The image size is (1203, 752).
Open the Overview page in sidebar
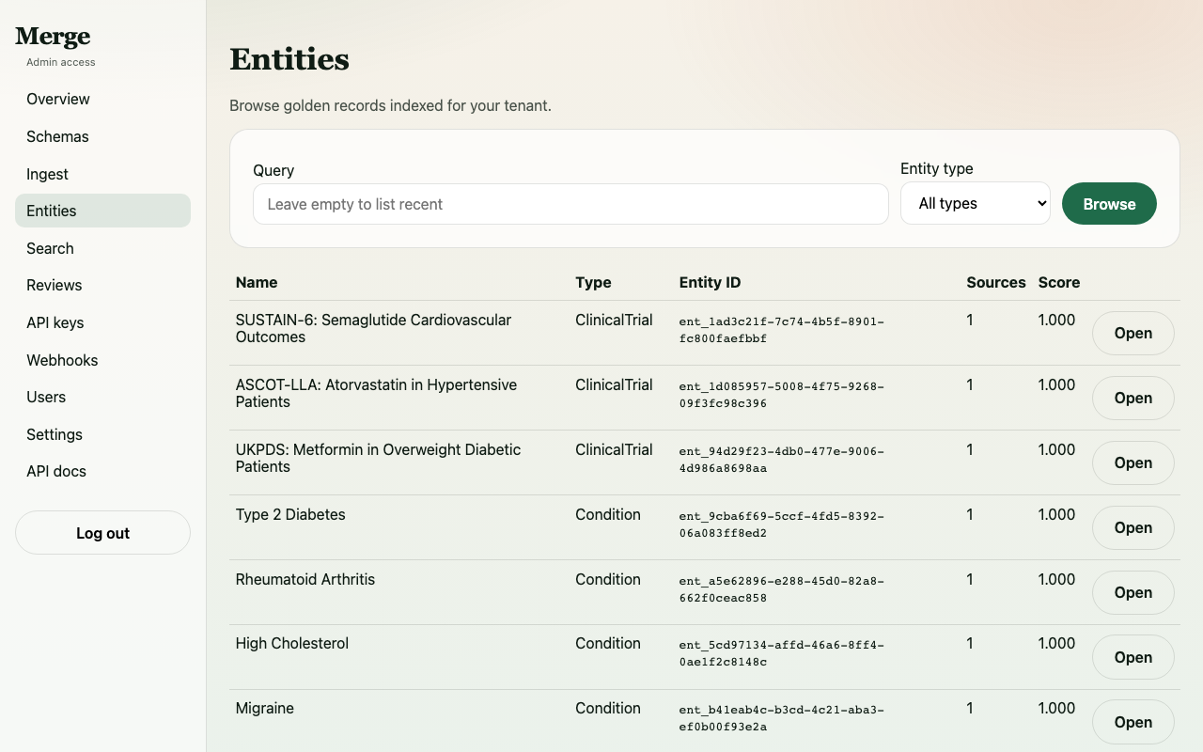coord(102,99)
